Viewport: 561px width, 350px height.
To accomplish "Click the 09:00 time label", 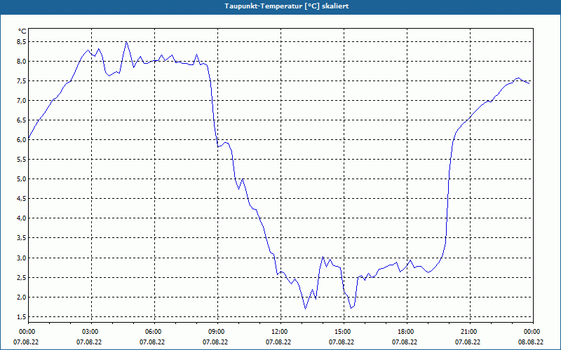I will pyautogui.click(x=217, y=332).
